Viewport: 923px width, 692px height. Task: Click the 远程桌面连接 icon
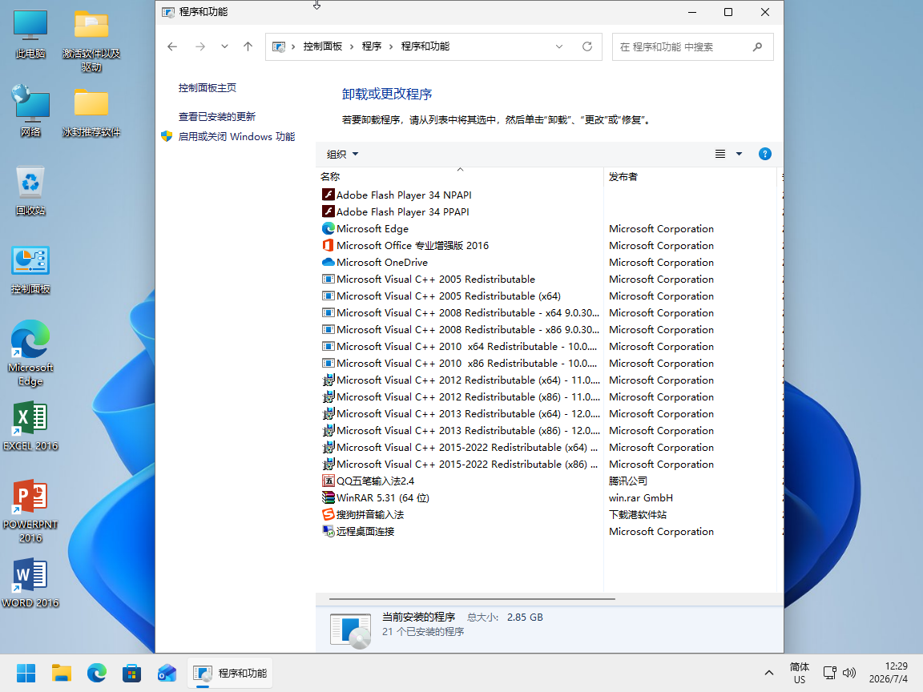(328, 531)
